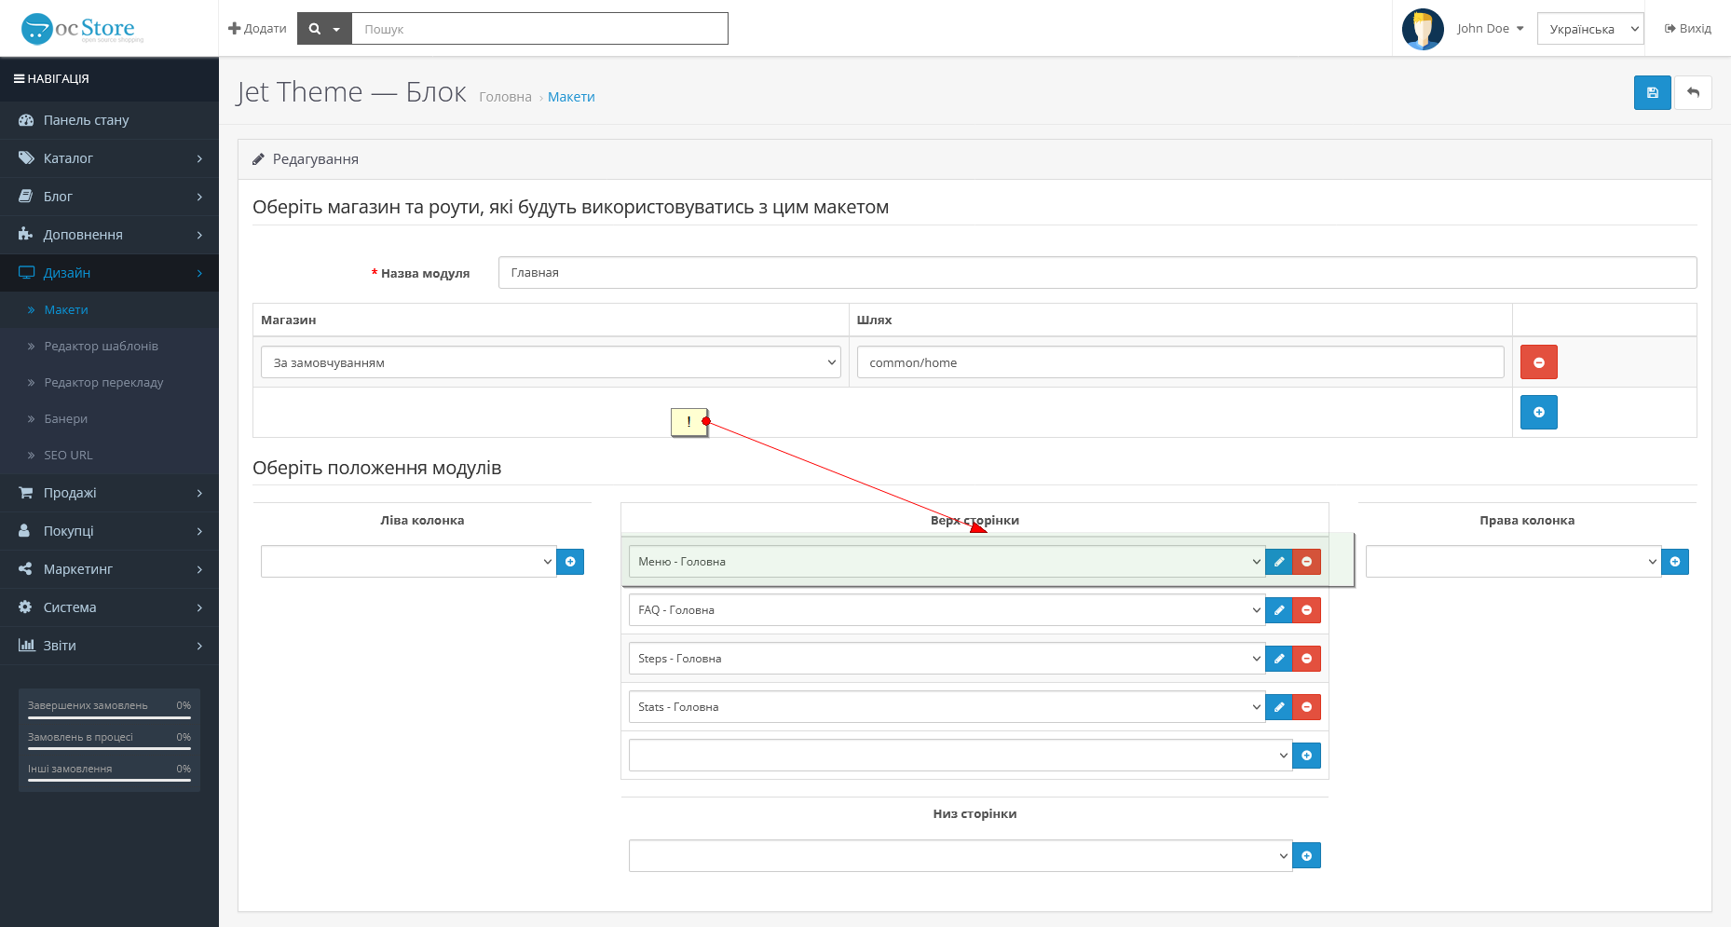1731x927 pixels.
Task: Edit the Steps - Головна module
Action: click(x=1279, y=659)
